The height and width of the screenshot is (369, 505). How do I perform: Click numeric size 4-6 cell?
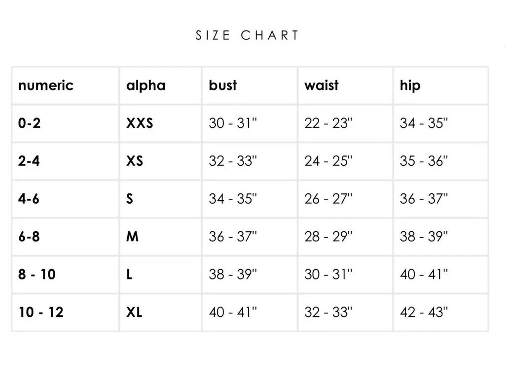point(66,199)
